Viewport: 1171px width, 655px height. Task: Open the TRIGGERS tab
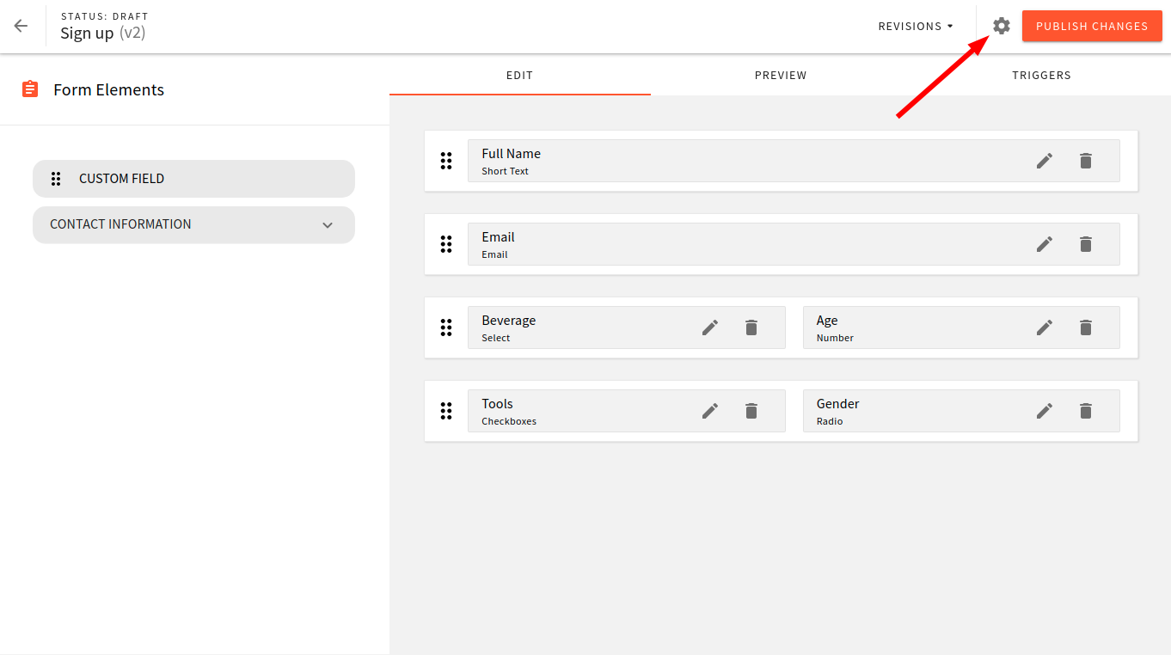[x=1041, y=75]
